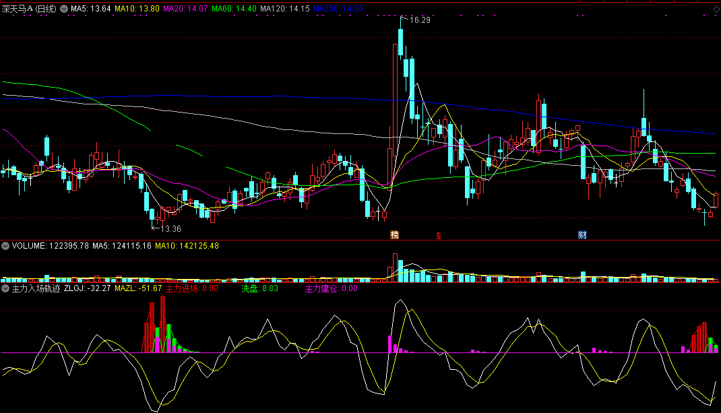Expand the VOLUME panel dropdown arrow
Screen dimensions: 721x413
click(5, 246)
